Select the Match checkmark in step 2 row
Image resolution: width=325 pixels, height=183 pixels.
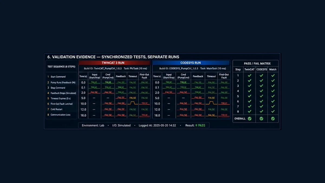click(x=273, y=81)
